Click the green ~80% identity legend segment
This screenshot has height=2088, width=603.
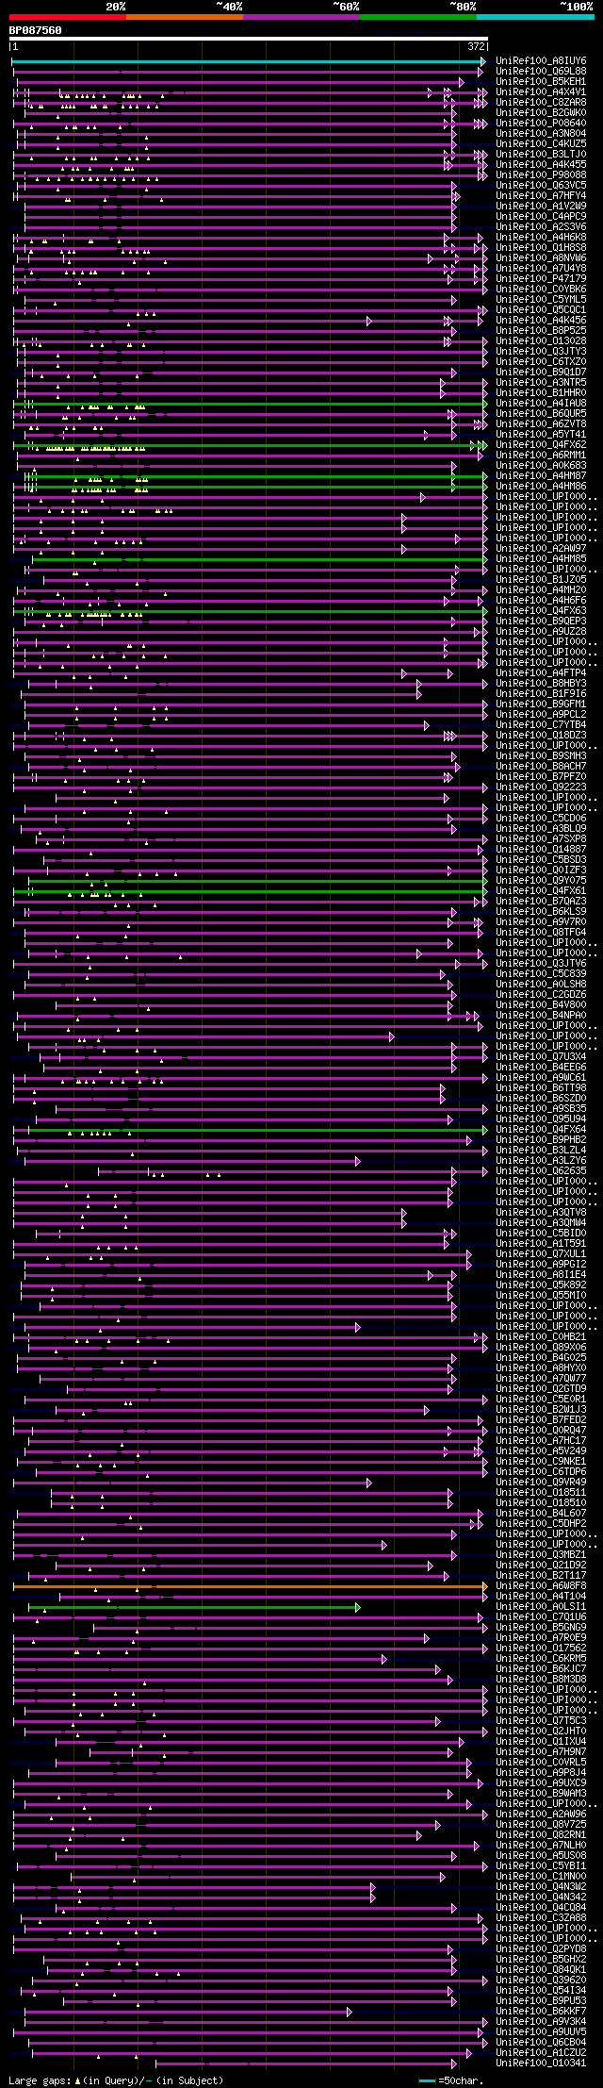(418, 16)
